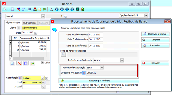This screenshot has width=172, height=95.
Task: Open Formato de exportação SEPA dropdown
Action: point(102,68)
